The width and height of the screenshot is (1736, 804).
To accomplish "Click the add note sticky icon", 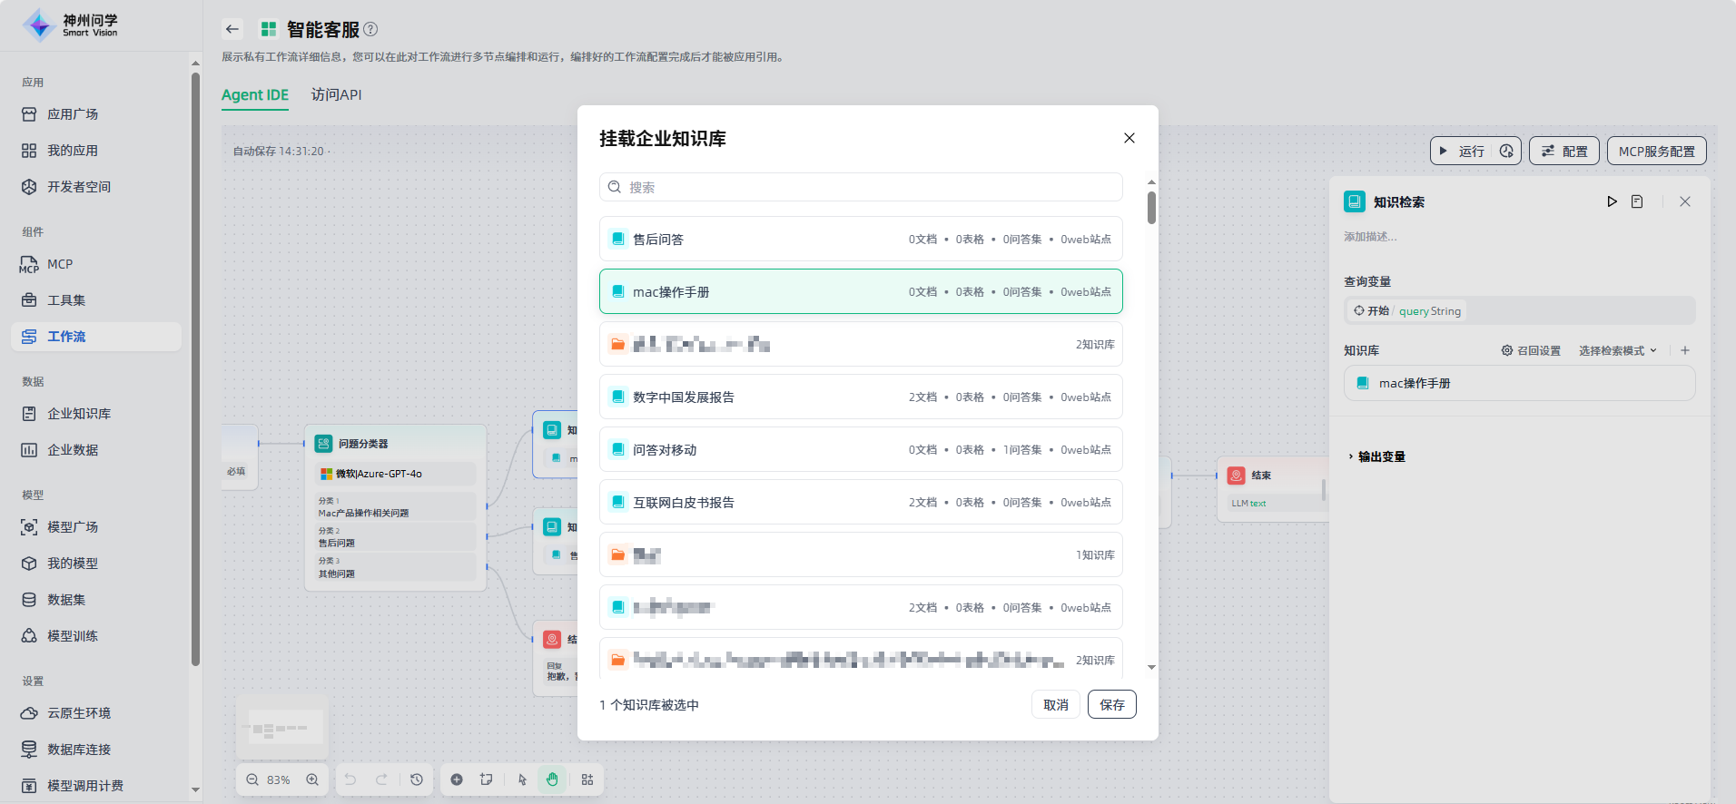I will point(487,779).
